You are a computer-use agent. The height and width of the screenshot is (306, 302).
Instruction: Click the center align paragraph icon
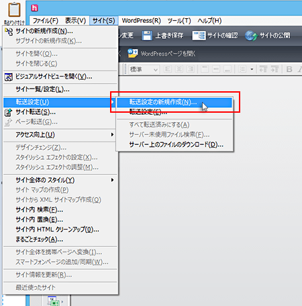(x=179, y=69)
